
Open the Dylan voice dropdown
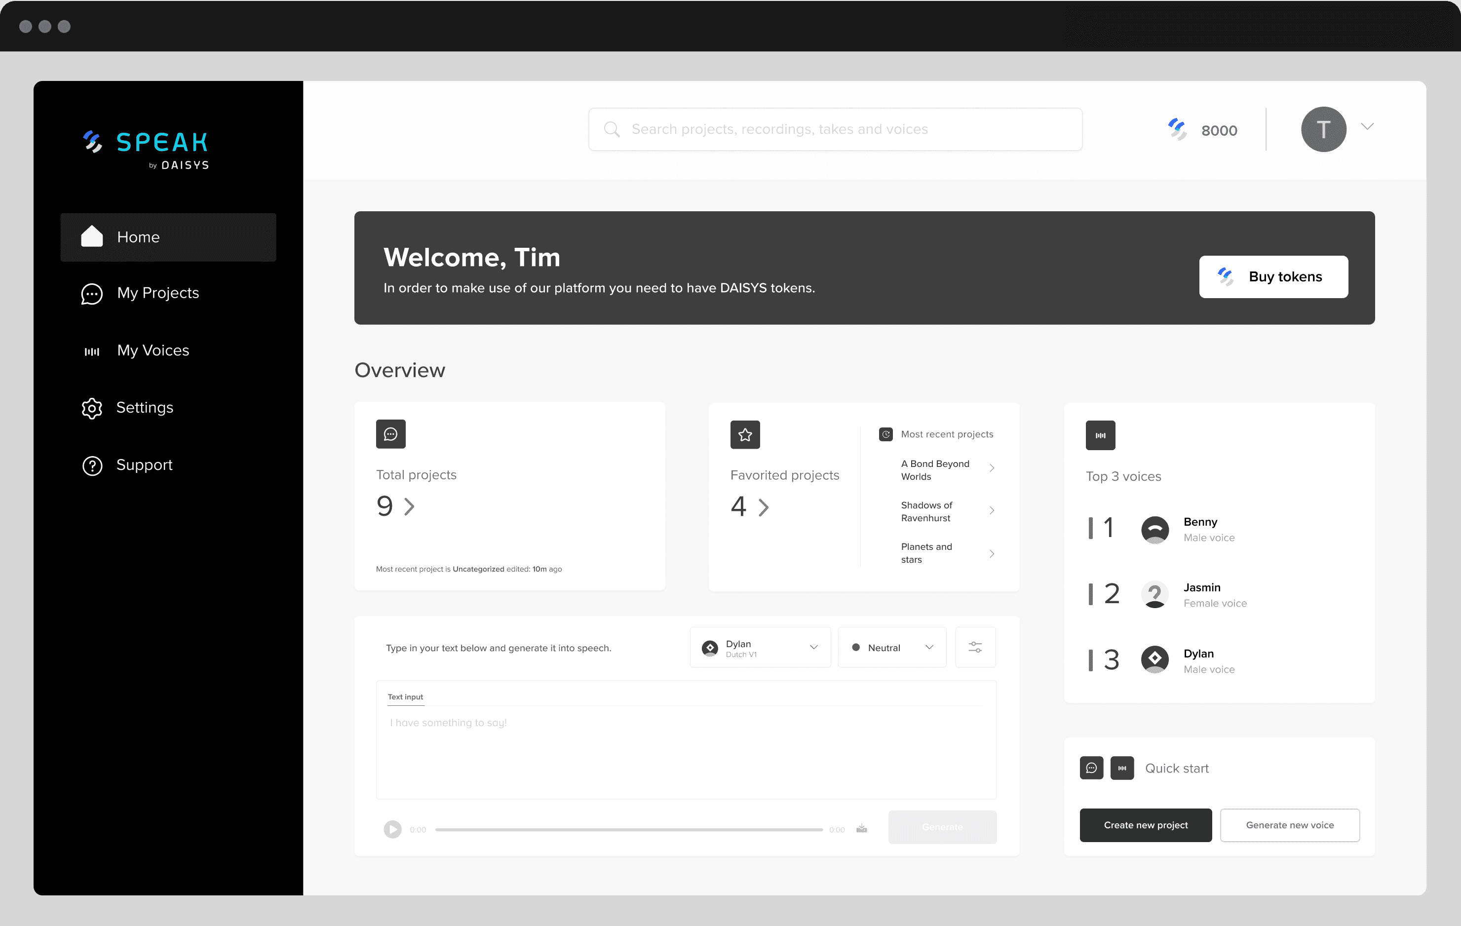coord(760,648)
